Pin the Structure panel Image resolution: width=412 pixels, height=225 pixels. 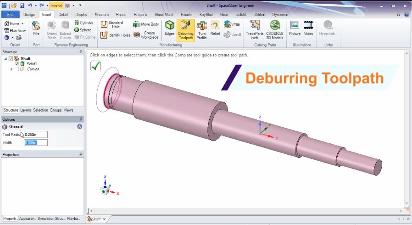coord(80,52)
